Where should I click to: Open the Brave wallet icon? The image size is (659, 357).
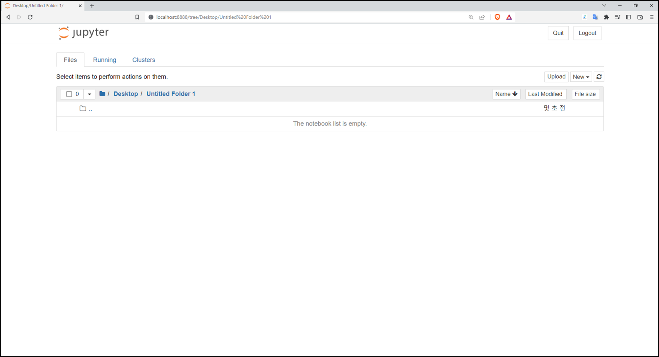pyautogui.click(x=640, y=17)
